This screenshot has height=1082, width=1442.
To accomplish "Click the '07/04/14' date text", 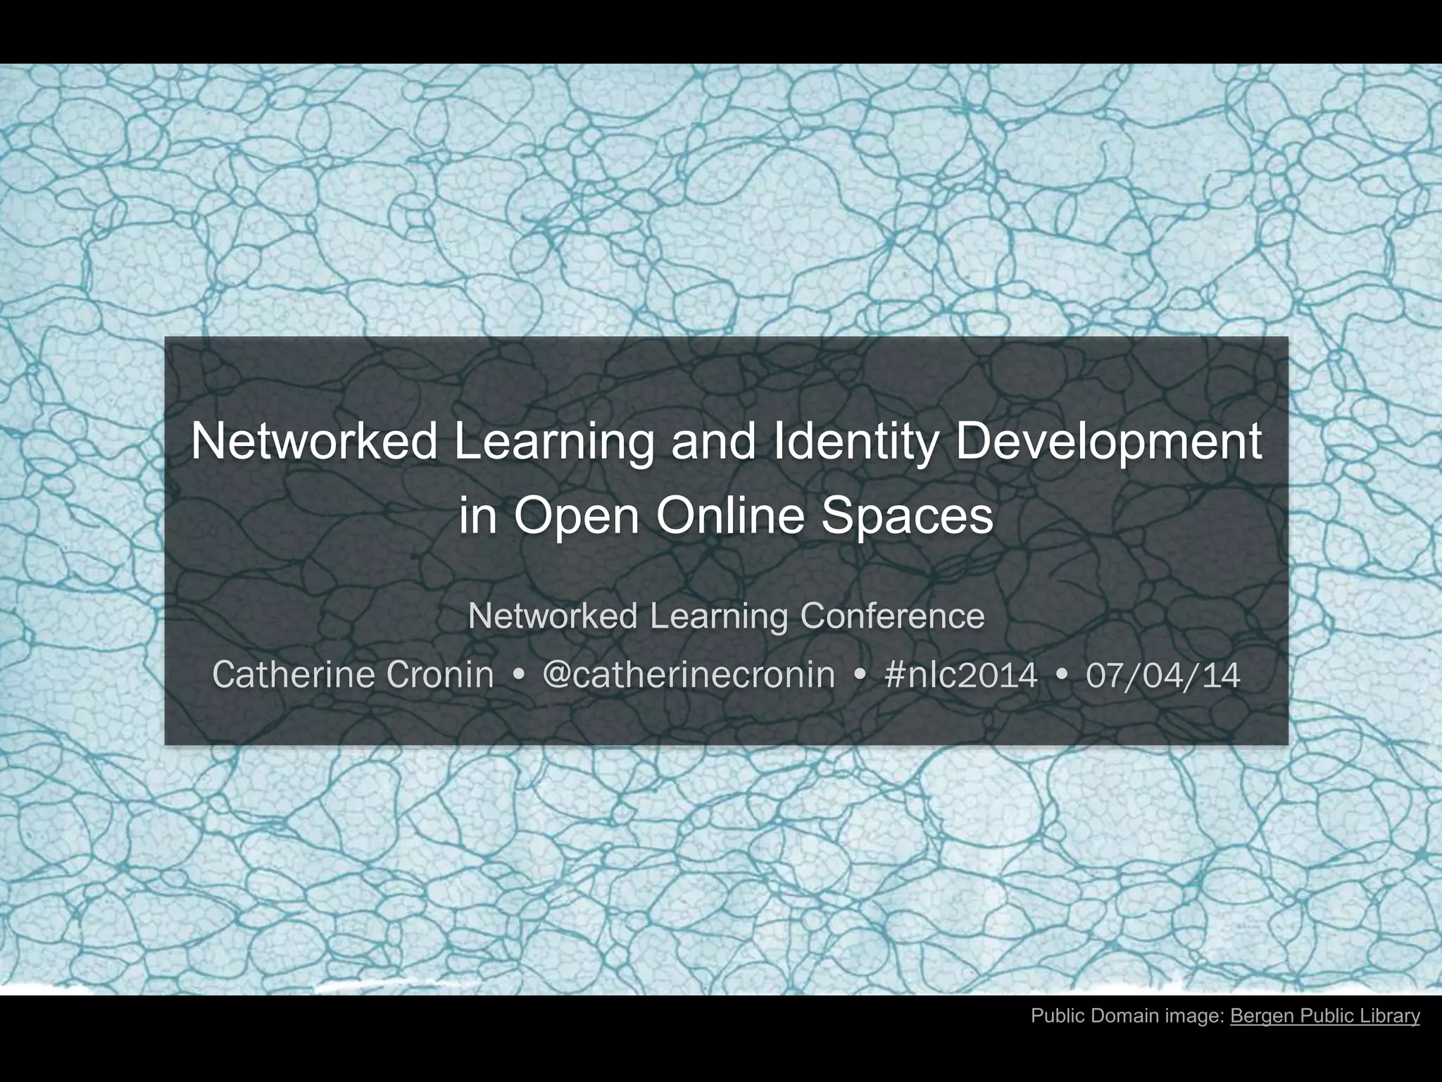I will click(1162, 675).
